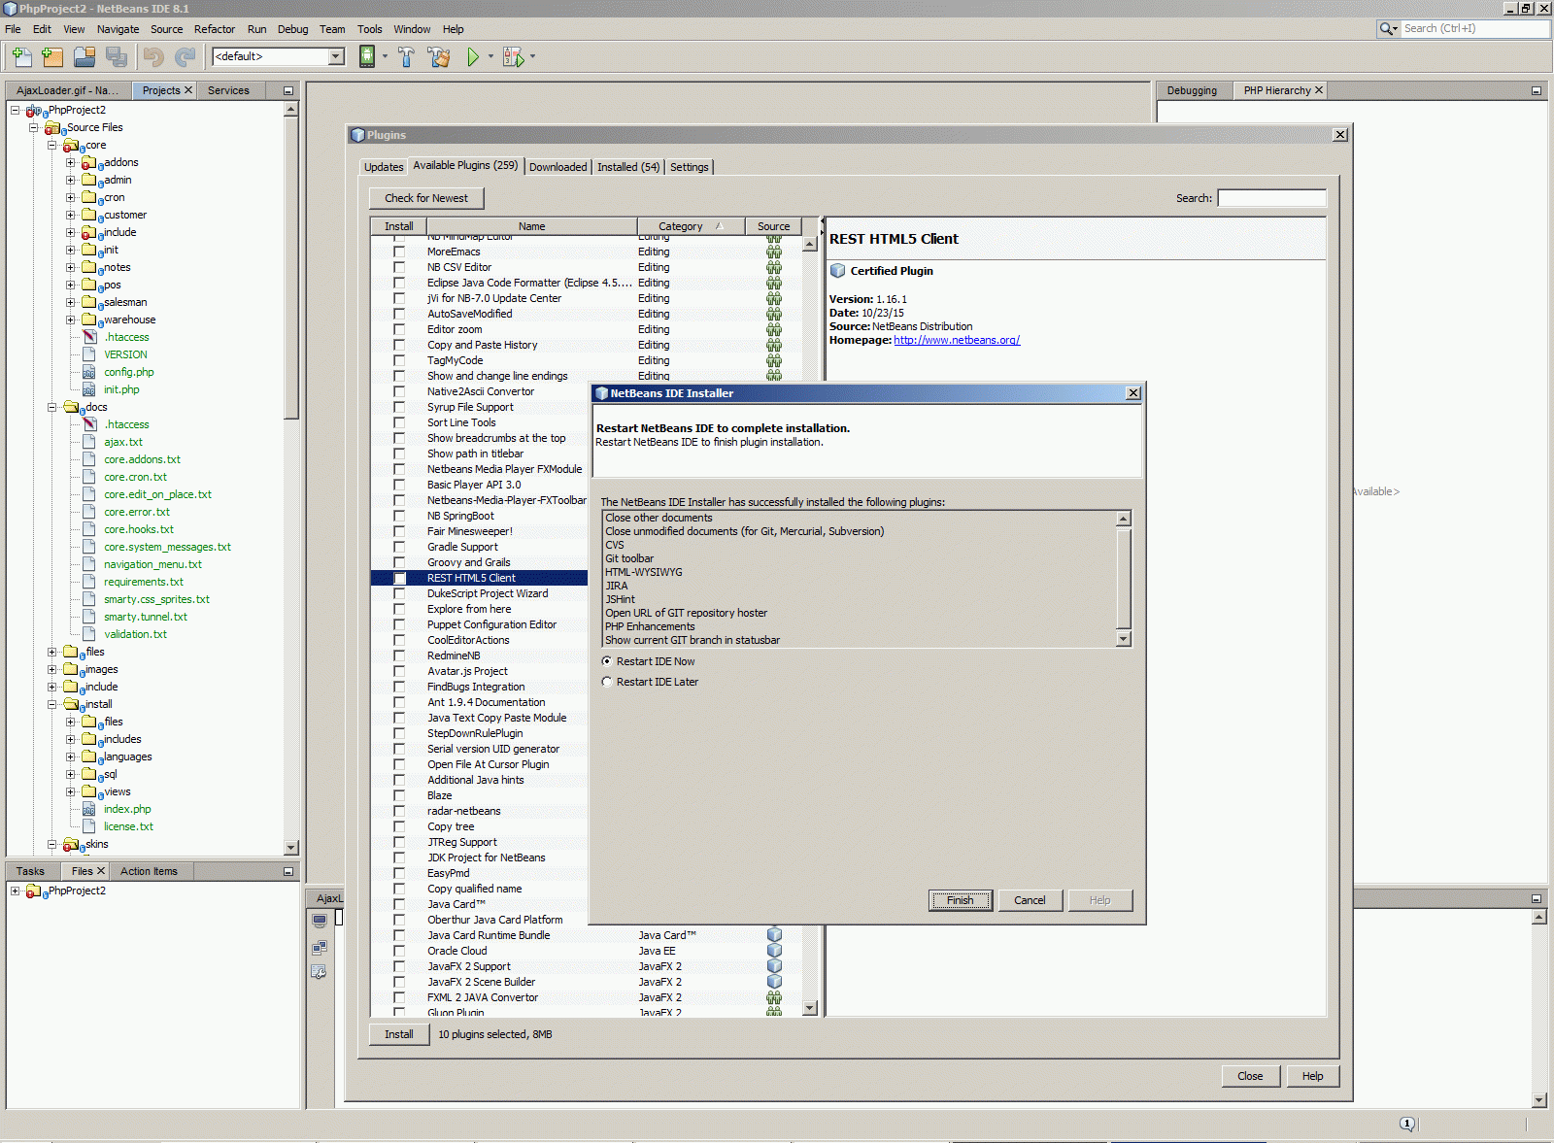Open the Tools menu
This screenshot has height=1143, width=1554.
pyautogui.click(x=369, y=29)
